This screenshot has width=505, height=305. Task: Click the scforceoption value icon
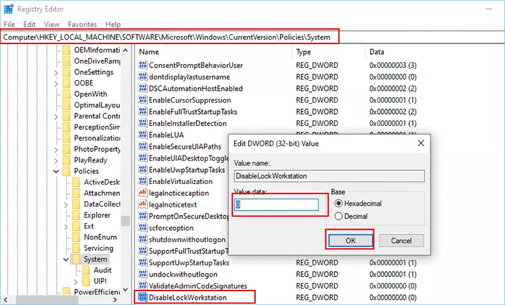[x=143, y=228]
